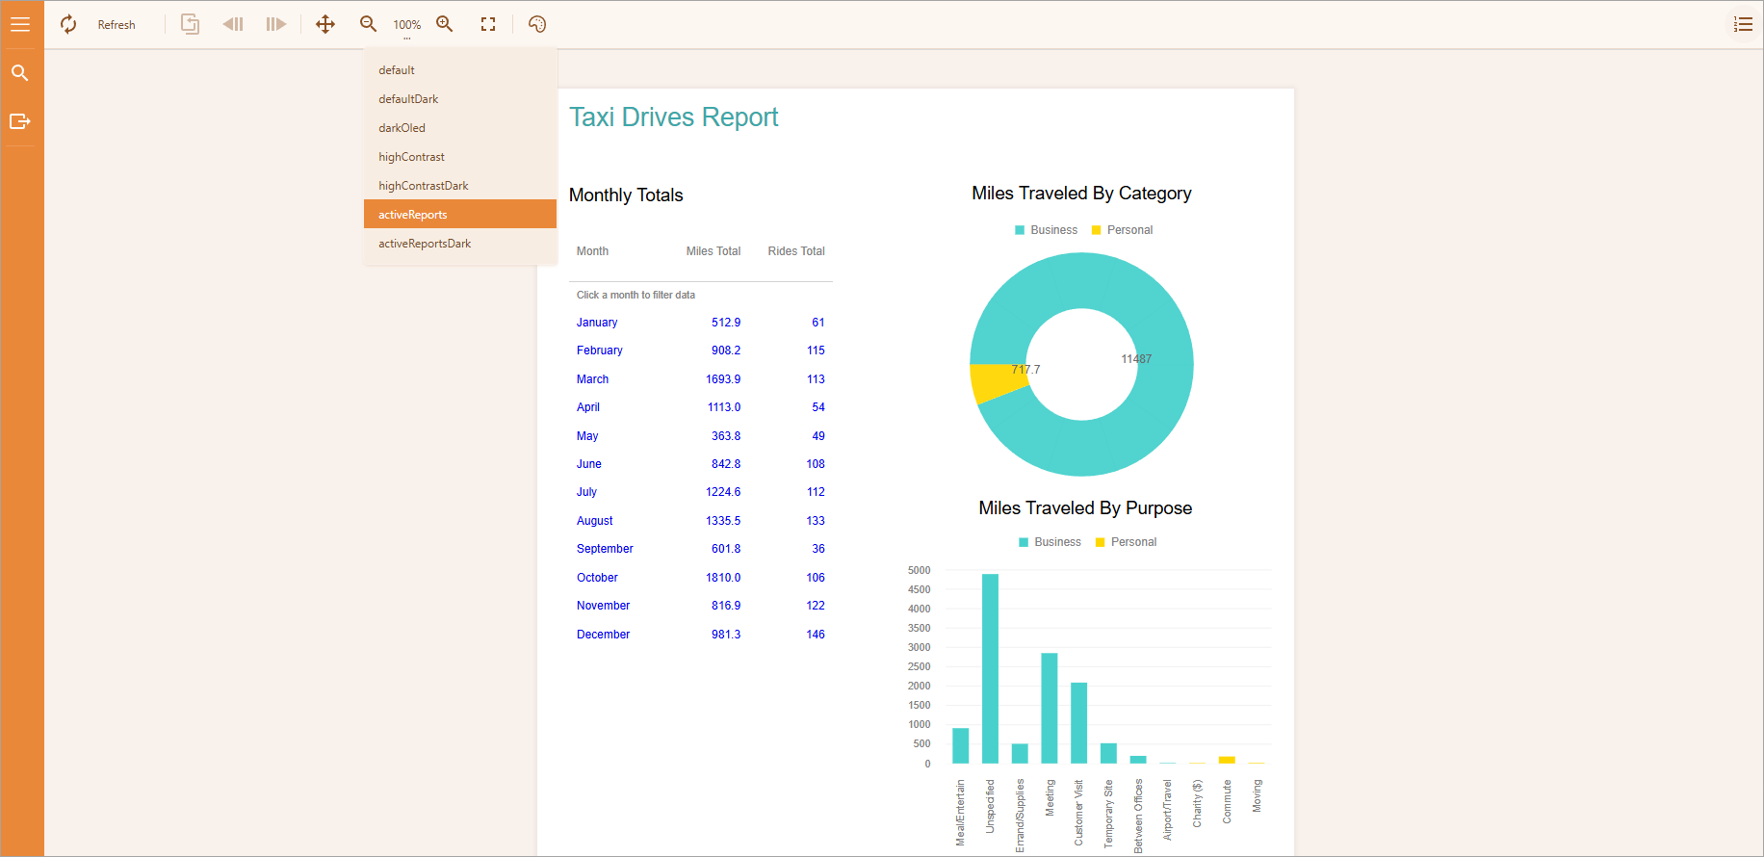Filter data by August
Viewport: 1764px width, 857px height.
click(595, 521)
